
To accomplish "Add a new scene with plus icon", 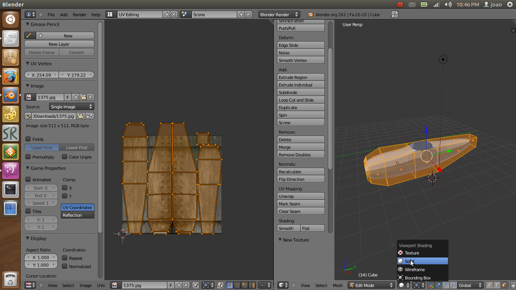I will pyautogui.click(x=241, y=14).
